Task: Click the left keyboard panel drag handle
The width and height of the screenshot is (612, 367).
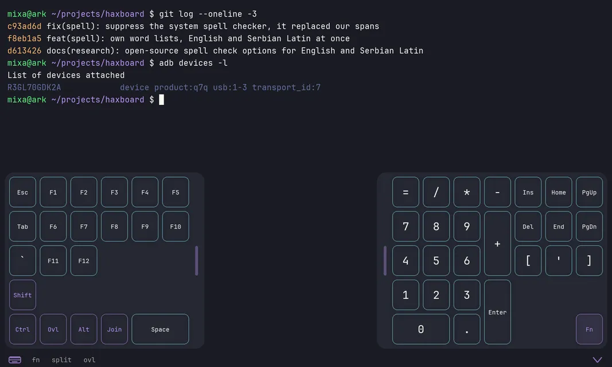Action: tap(196, 260)
